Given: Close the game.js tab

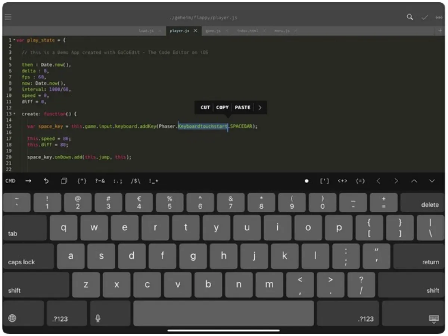Looking at the screenshot, I should coord(227,31).
